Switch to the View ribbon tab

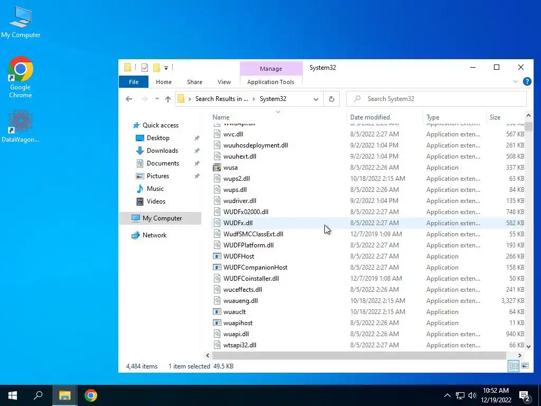pos(224,82)
